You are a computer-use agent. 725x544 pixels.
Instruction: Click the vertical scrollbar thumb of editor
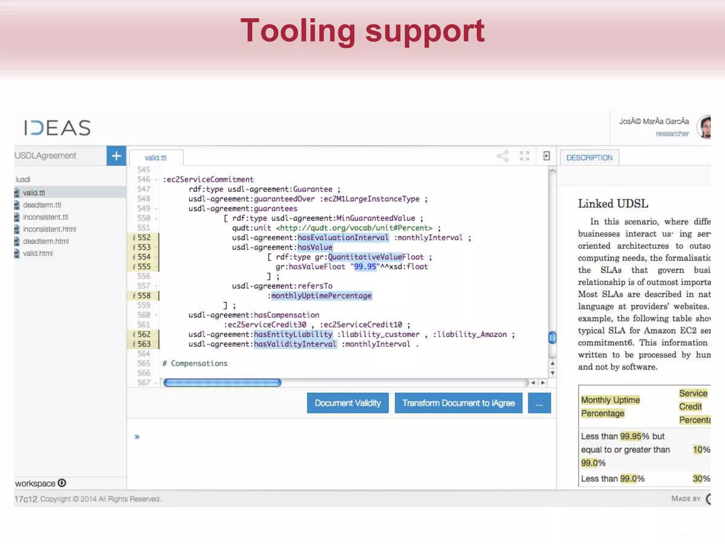click(x=552, y=338)
